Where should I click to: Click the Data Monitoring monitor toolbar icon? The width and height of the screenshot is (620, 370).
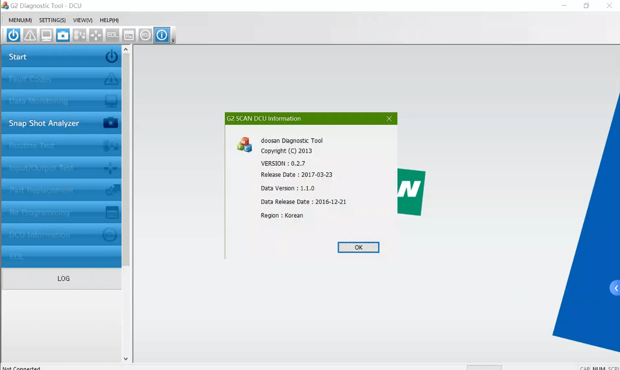click(47, 35)
